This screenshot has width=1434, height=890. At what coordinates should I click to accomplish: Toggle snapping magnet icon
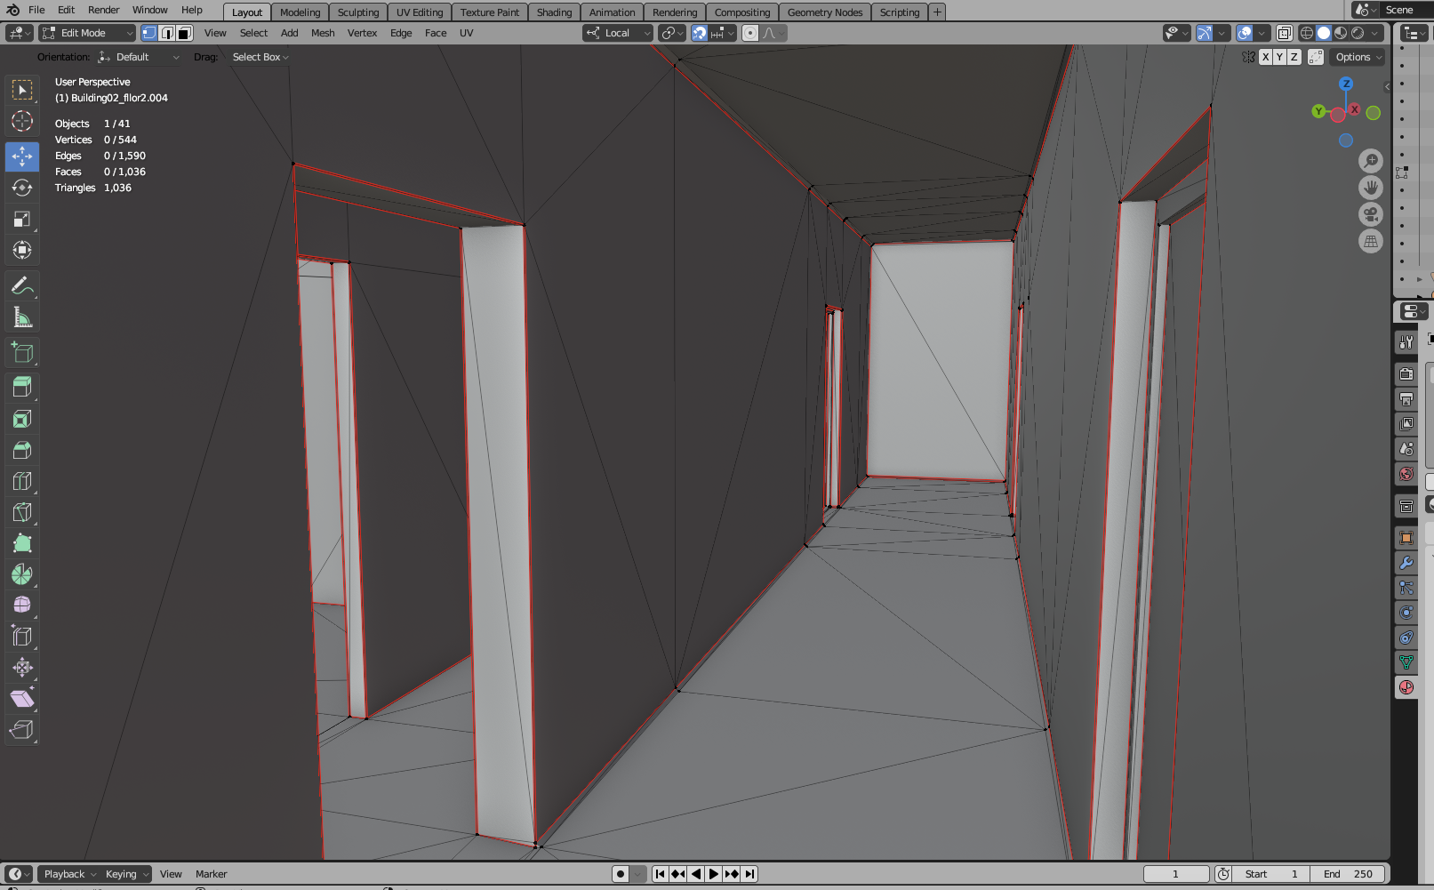700,33
